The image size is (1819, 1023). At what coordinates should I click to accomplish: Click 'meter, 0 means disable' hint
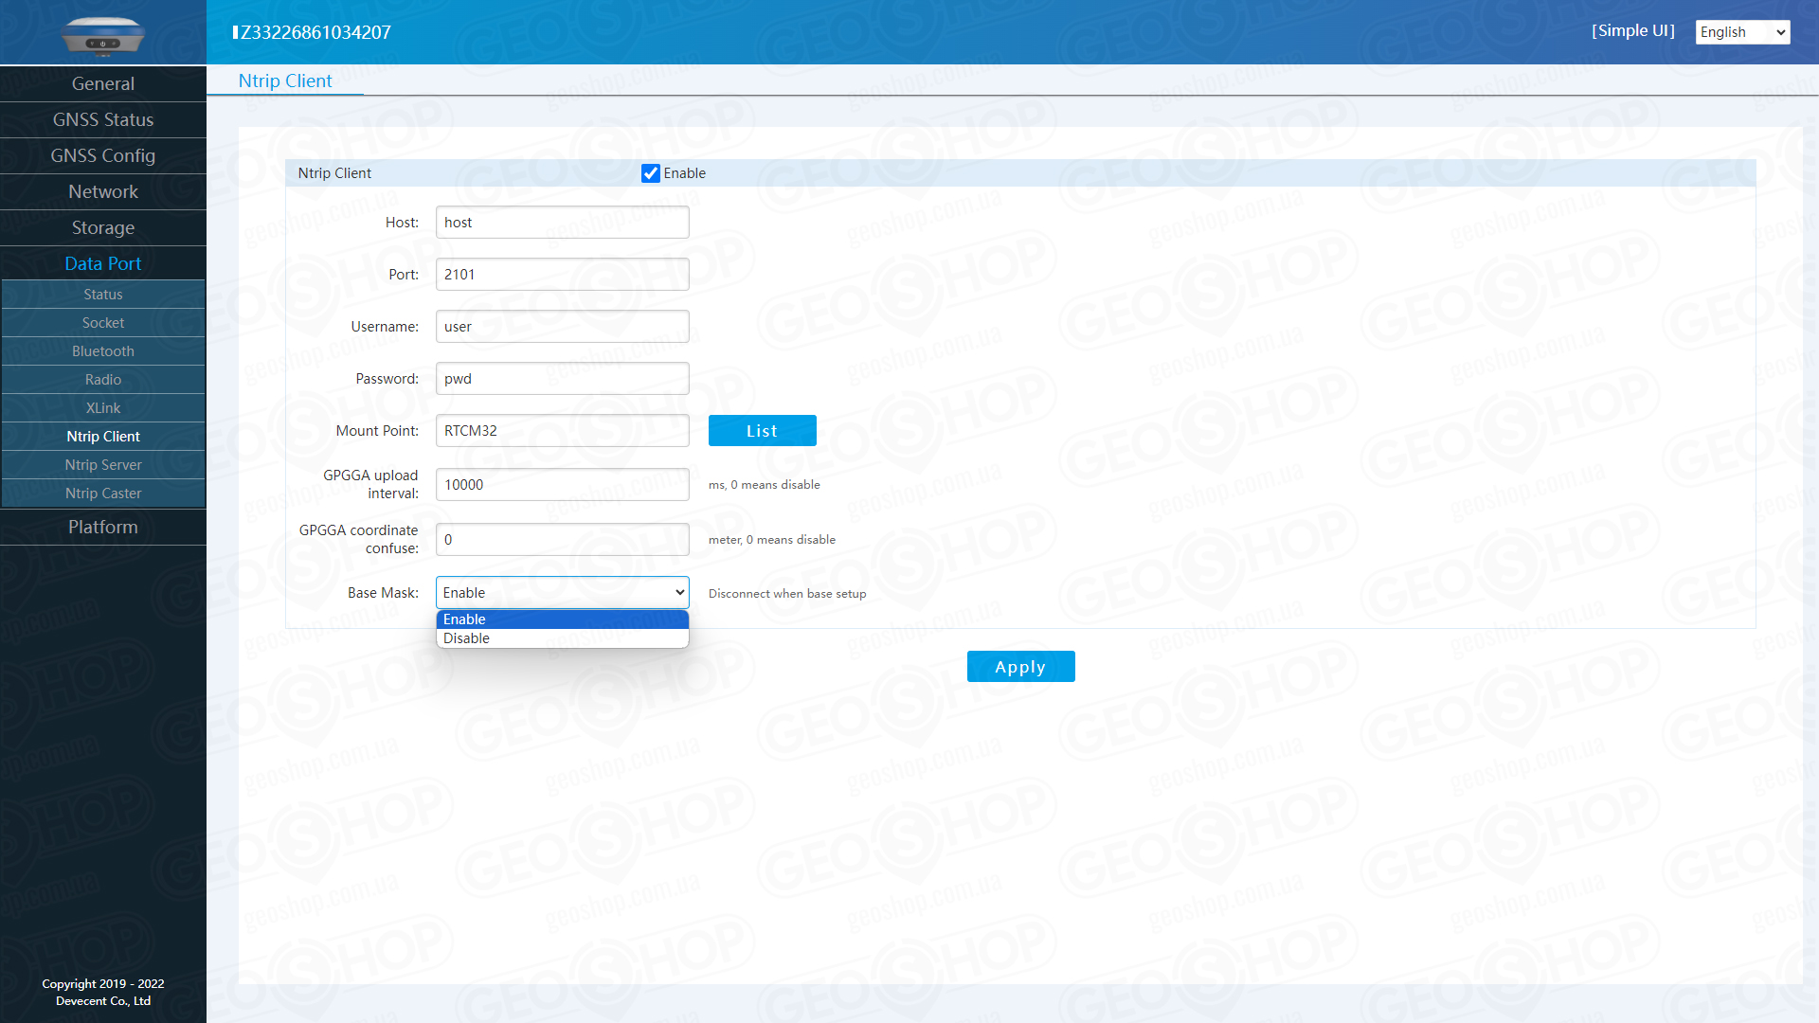(x=772, y=540)
